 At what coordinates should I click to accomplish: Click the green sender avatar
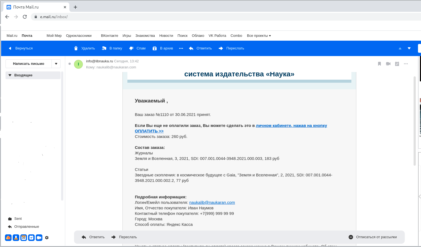pyautogui.click(x=78, y=64)
